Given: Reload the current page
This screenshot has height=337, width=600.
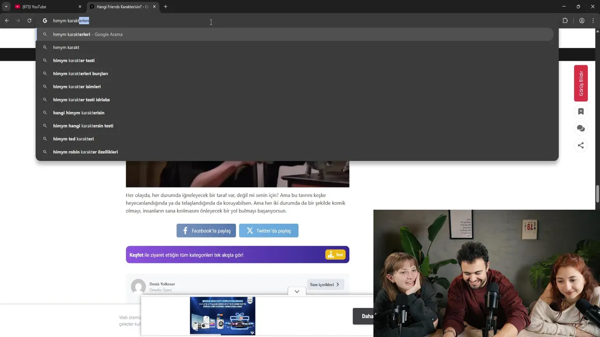Looking at the screenshot, I should tap(29, 21).
